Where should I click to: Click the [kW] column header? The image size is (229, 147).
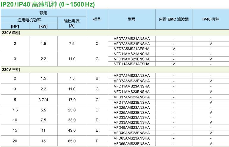click(43, 26)
